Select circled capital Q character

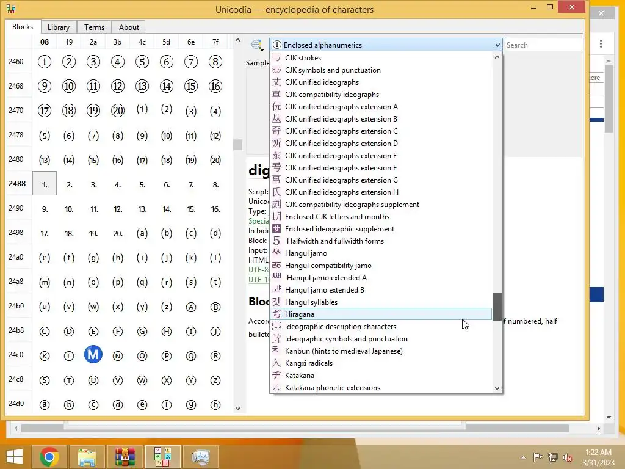coord(191,356)
